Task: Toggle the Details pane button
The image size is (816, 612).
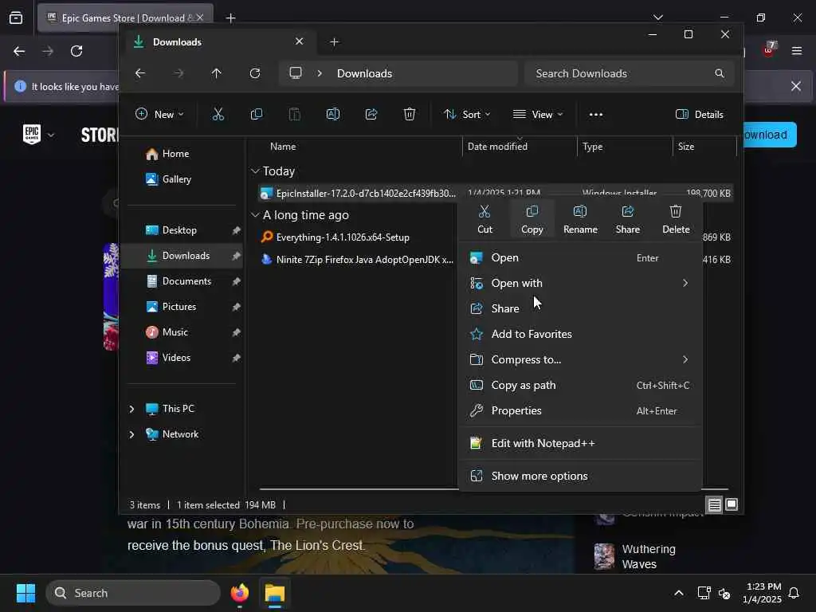Action: coord(700,115)
